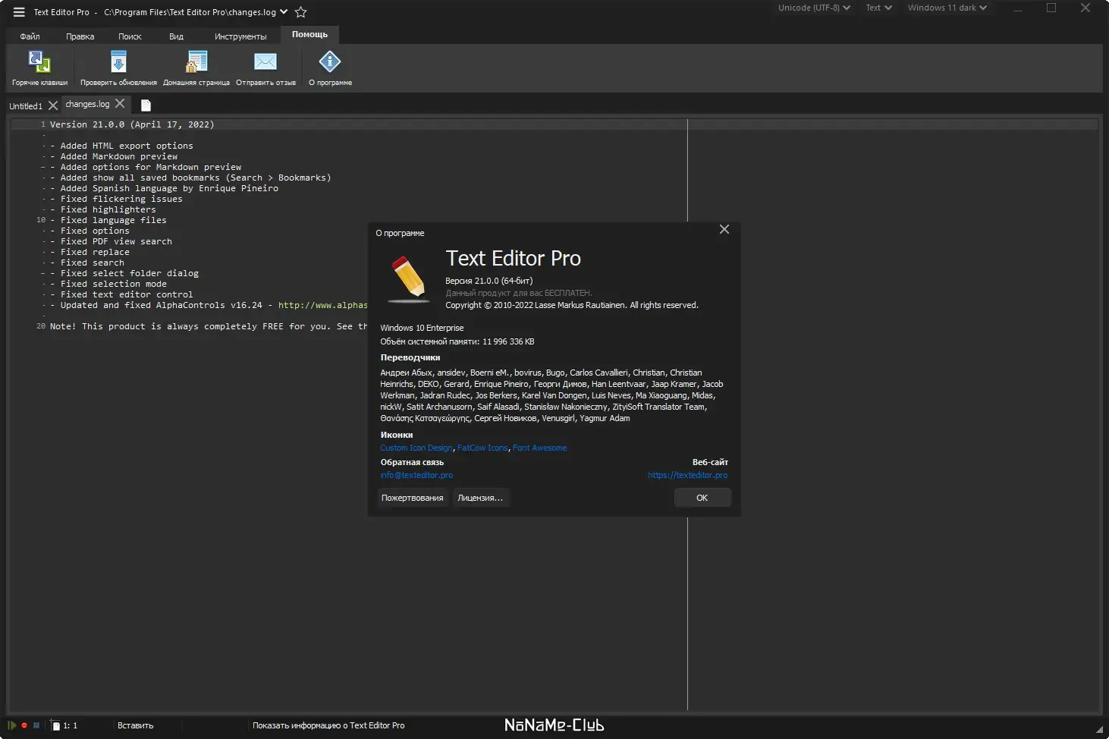Click the Отправить отзыв envelope icon

(265, 61)
